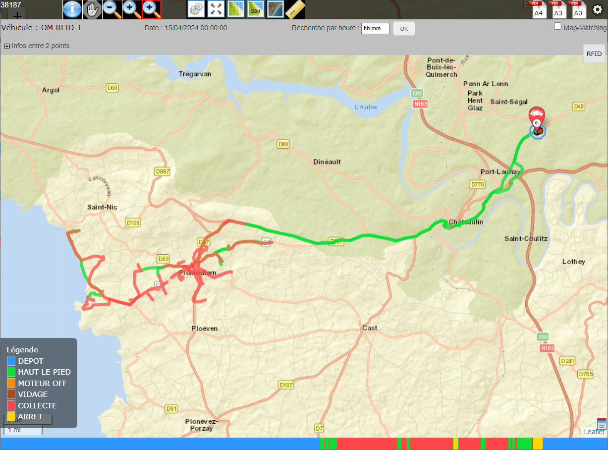
Task: Enable the Map-Matching checkbox
Action: pos(557,27)
